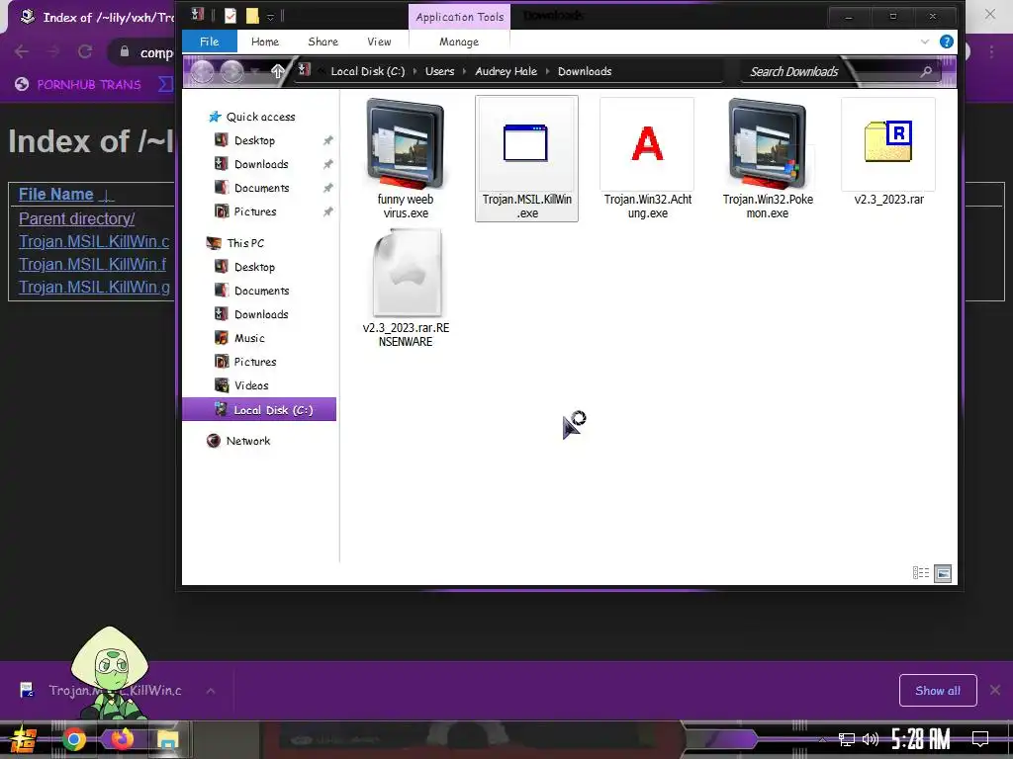
Task: Expand the ribbon with the chevron
Action: coord(925,42)
